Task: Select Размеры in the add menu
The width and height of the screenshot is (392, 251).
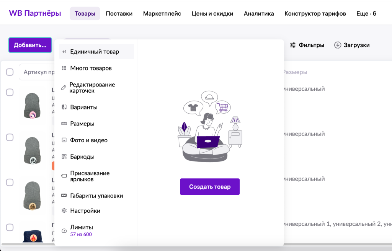Action: [96, 124]
